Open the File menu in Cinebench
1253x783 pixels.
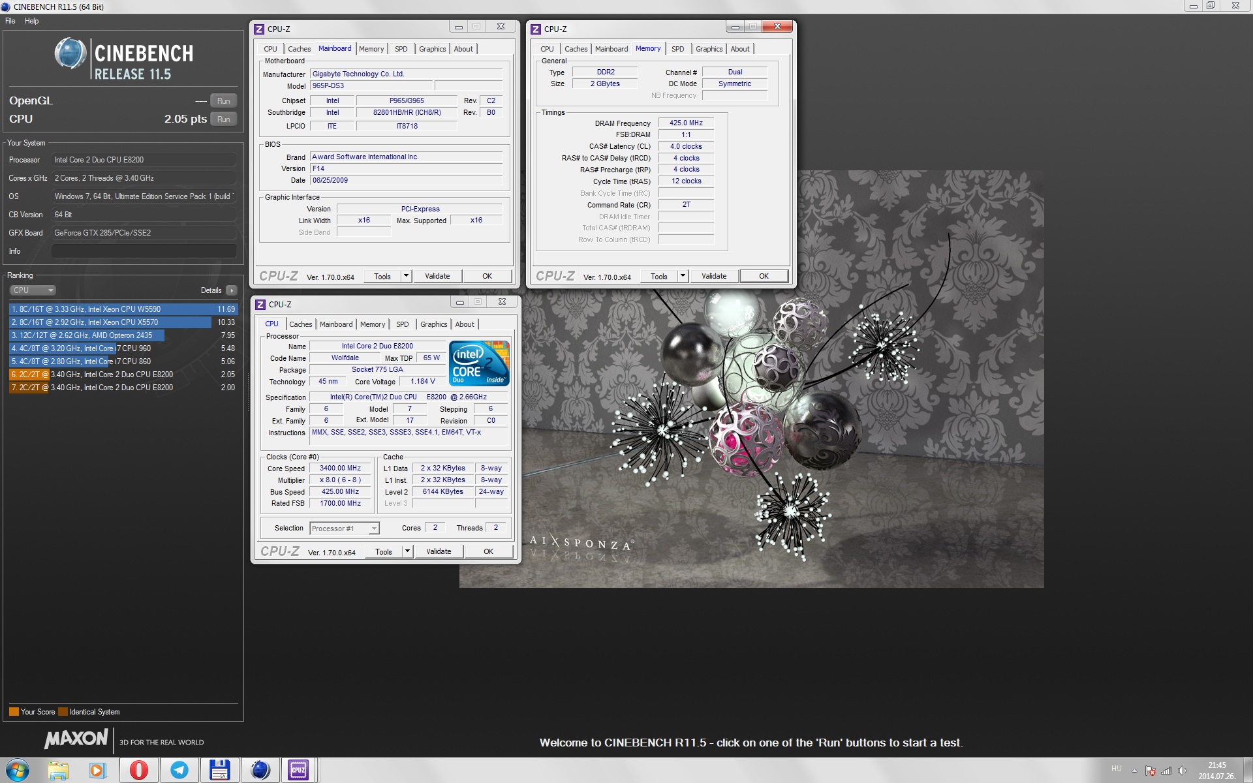pos(10,21)
